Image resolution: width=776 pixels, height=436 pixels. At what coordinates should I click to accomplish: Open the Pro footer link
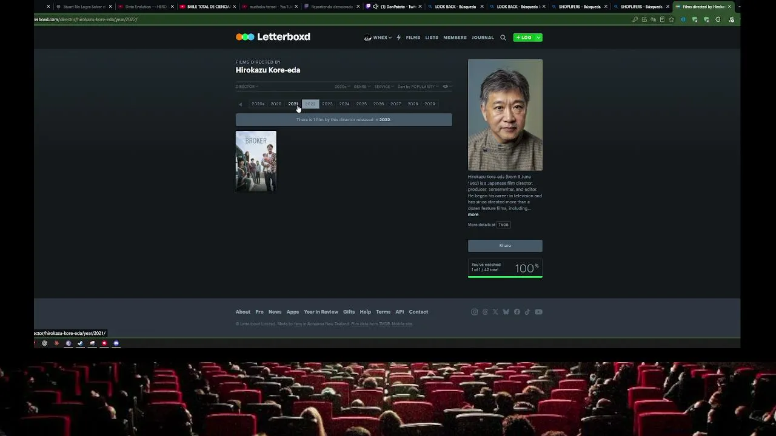259,312
